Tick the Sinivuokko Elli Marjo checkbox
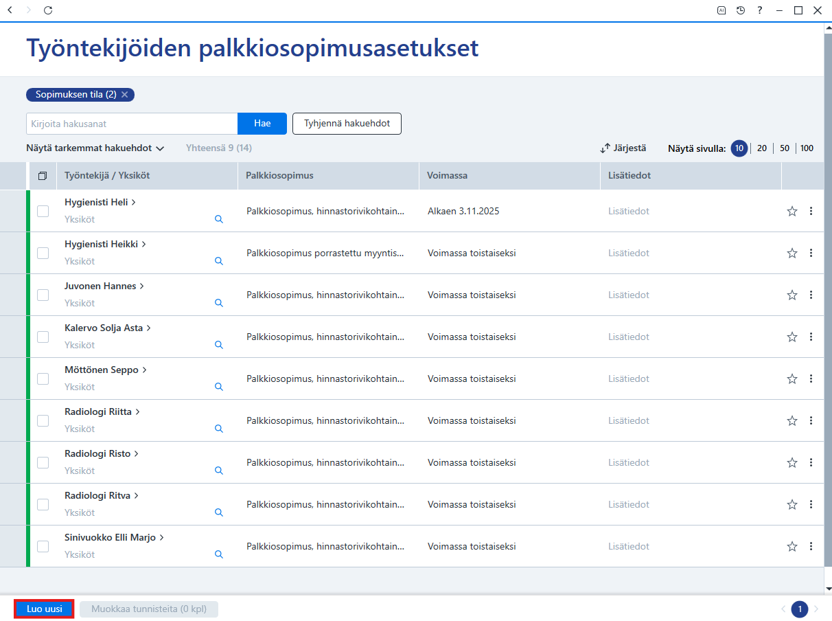Image resolution: width=832 pixels, height=621 pixels. (43, 546)
